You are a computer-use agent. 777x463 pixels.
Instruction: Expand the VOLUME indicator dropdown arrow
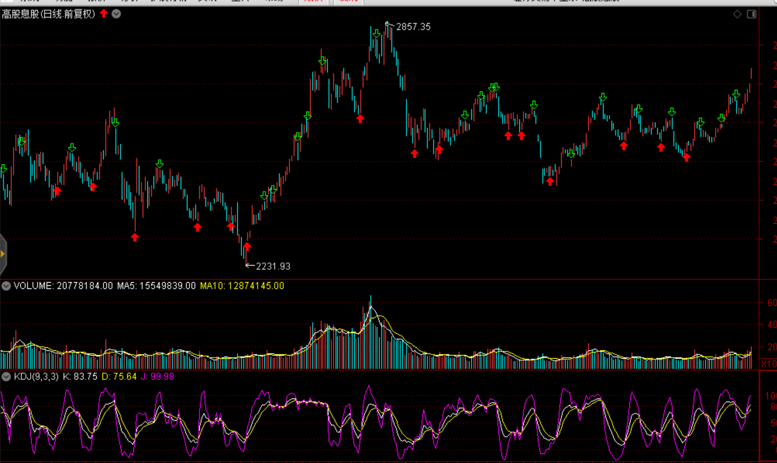(6, 286)
